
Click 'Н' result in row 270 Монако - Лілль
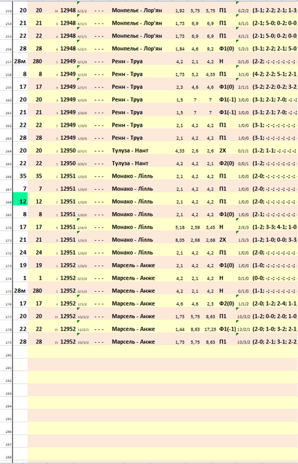click(x=221, y=227)
